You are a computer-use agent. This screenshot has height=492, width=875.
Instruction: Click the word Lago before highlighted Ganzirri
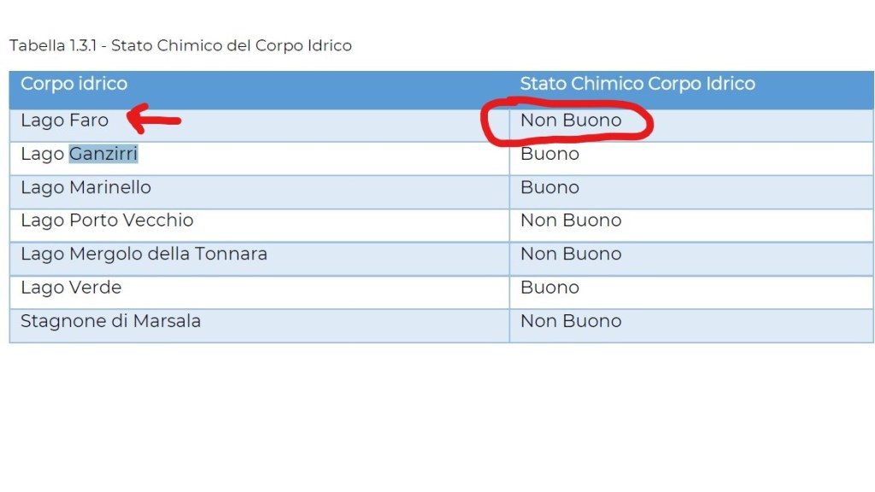coord(42,154)
